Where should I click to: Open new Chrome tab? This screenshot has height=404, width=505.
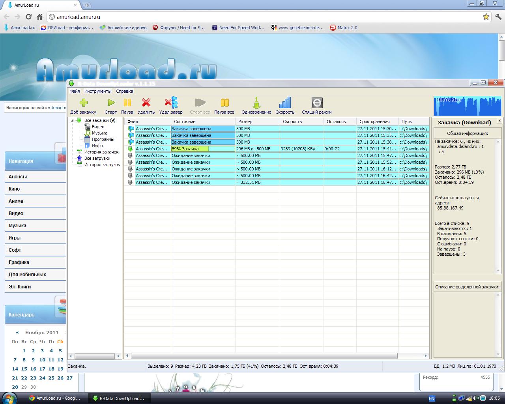[87, 5]
